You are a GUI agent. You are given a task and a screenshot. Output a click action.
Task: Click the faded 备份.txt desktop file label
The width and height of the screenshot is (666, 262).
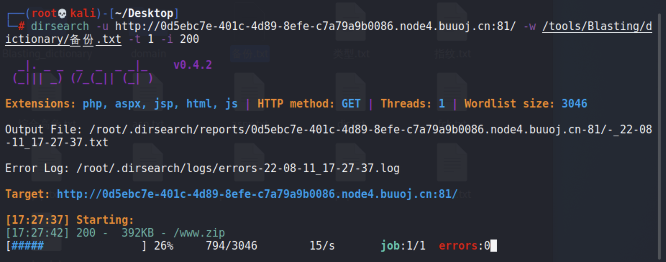pos(250,54)
